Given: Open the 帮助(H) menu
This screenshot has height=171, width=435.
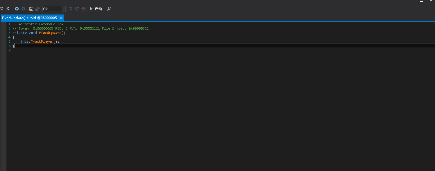Looking at the screenshot, I should 4,8.
